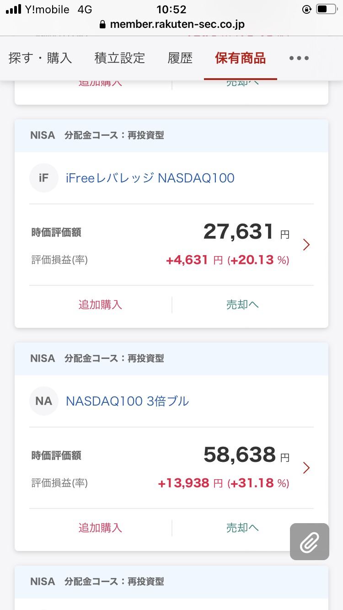Open NASDAQ100 3倍ブル fund link
This screenshot has width=343, height=610.
127,401
